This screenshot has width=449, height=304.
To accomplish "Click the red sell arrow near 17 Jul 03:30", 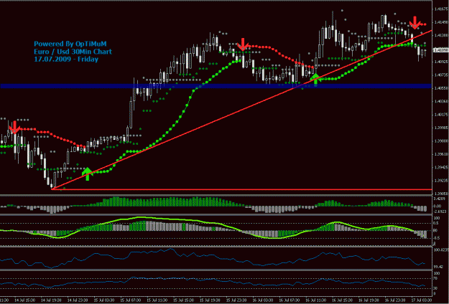I will [415, 23].
